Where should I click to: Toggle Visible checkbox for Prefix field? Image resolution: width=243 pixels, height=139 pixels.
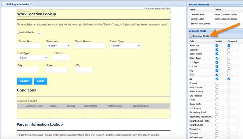(217, 100)
